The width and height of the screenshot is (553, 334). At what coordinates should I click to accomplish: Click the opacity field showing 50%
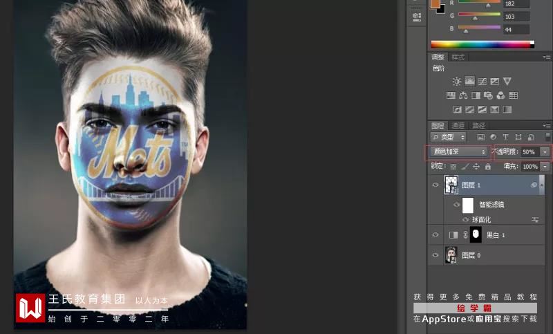530,152
